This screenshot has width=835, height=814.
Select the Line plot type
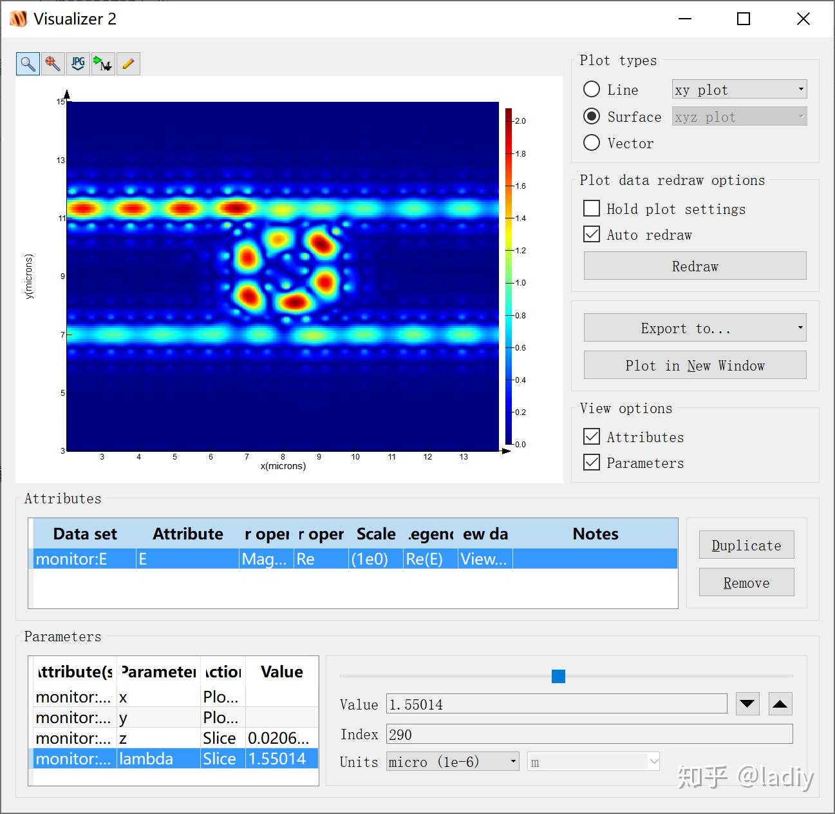pyautogui.click(x=592, y=90)
